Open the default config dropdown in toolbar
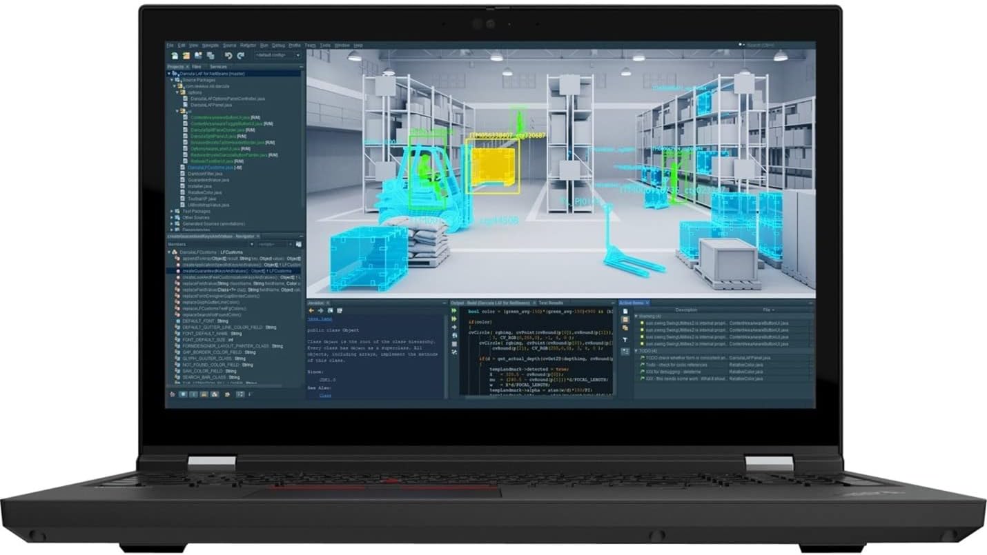The width and height of the screenshot is (987, 555). 298,54
